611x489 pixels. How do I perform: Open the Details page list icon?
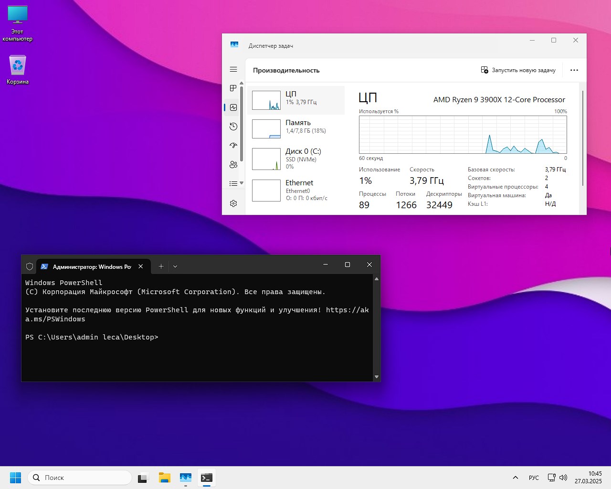click(233, 183)
